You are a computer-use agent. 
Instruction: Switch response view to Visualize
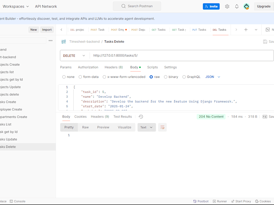click(124, 127)
